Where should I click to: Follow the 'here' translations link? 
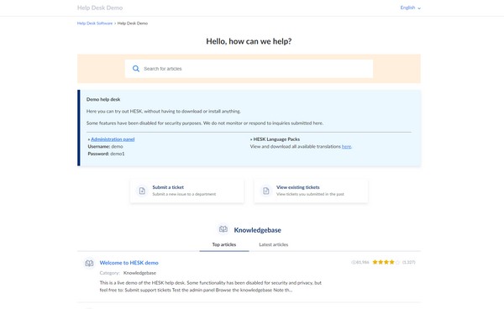coord(346,146)
